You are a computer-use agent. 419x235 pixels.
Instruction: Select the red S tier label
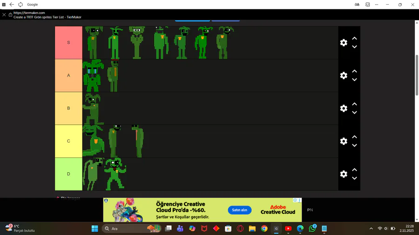click(x=69, y=43)
